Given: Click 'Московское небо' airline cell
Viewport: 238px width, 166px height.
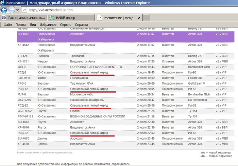Looking at the screenshot, I should (x=82, y=94).
